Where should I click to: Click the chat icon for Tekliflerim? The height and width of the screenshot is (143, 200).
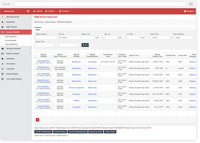[x=2, y=59]
